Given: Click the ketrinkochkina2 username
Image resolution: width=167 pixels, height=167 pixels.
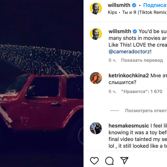Looking at the screenshot, I should pyautogui.click(x=129, y=76).
